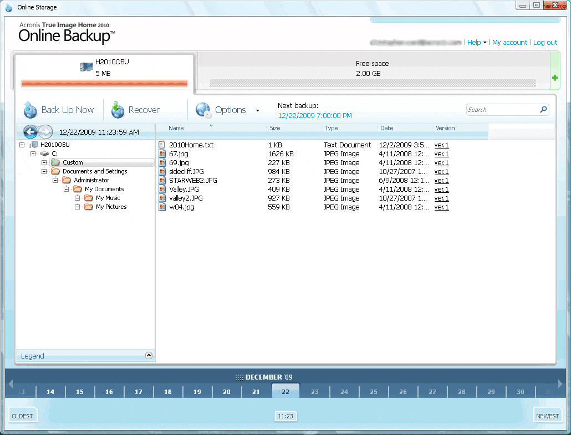Select the Valley.JPG file icon
Image resolution: width=571 pixels, height=435 pixels.
coord(162,190)
